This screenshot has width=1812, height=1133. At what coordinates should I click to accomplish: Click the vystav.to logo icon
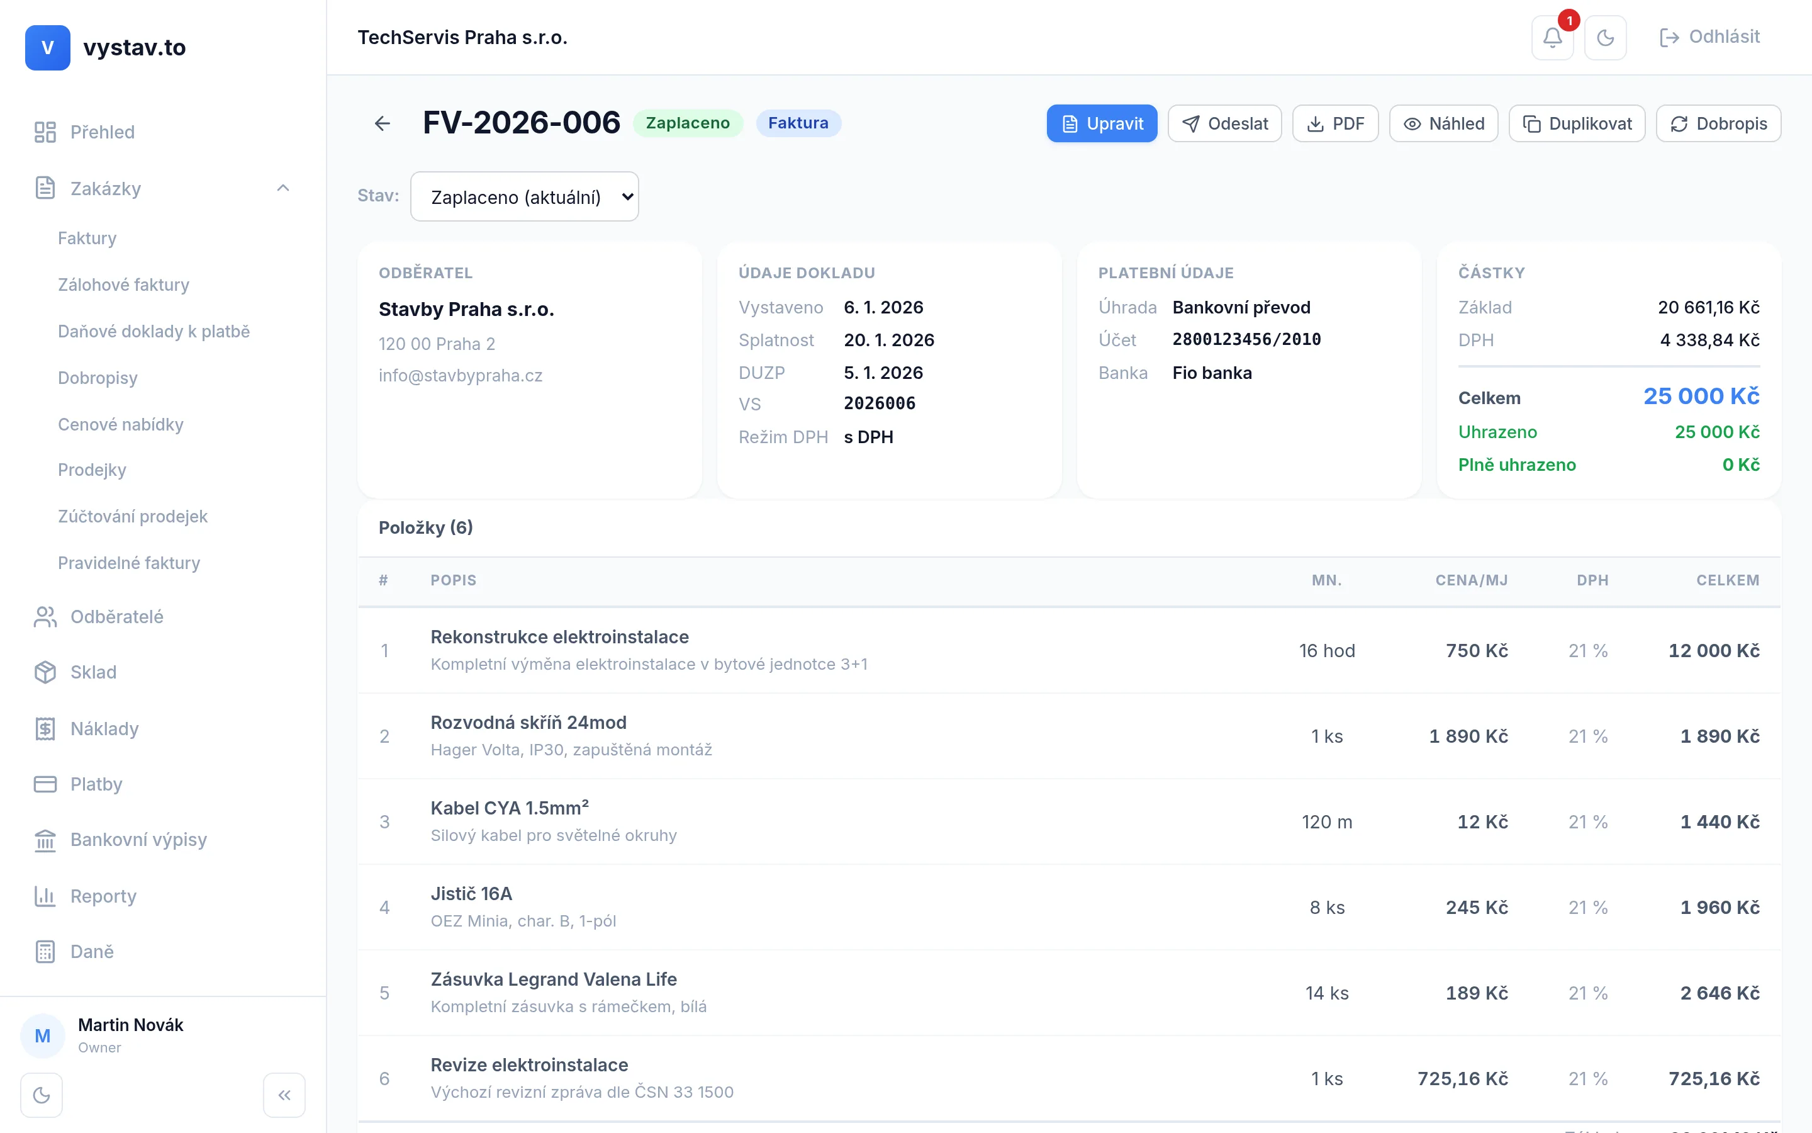coord(47,47)
